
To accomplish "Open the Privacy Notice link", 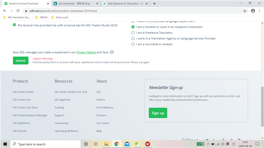I will pyautogui.click(x=86, y=52).
